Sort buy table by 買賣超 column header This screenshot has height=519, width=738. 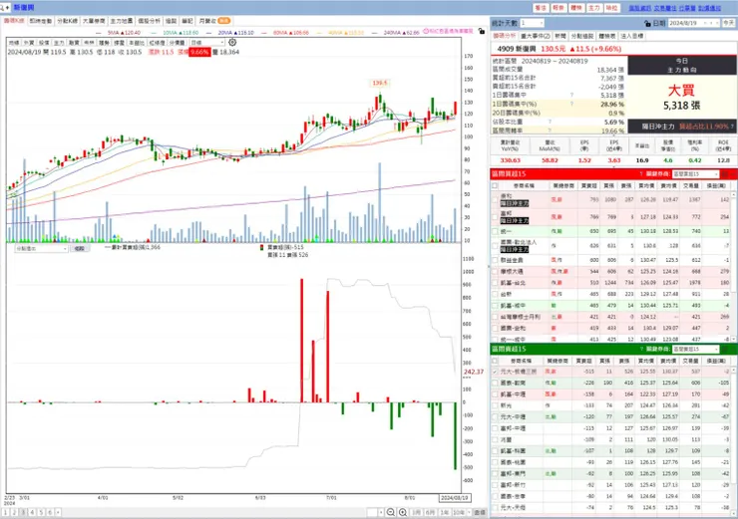[588, 185]
